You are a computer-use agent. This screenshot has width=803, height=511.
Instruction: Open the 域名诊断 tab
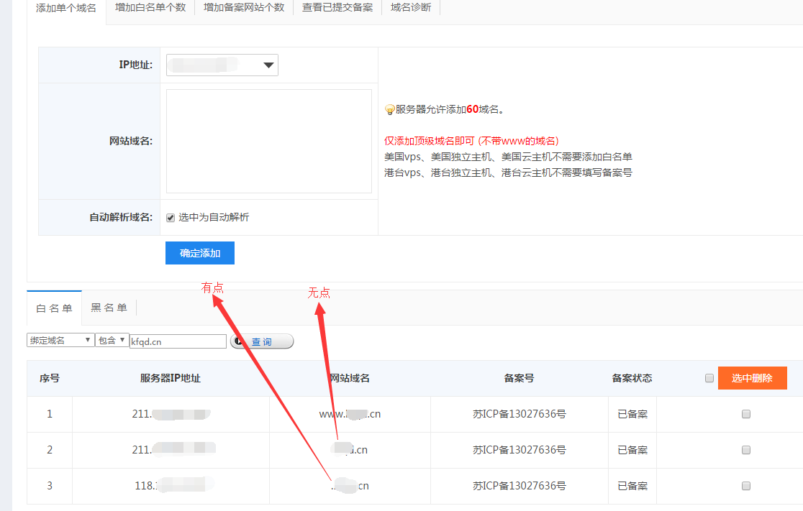tap(410, 8)
